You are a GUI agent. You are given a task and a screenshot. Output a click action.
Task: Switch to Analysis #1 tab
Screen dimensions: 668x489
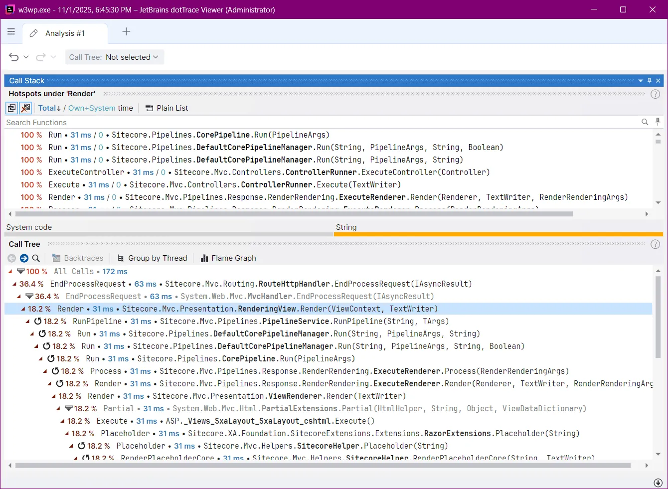(64, 33)
